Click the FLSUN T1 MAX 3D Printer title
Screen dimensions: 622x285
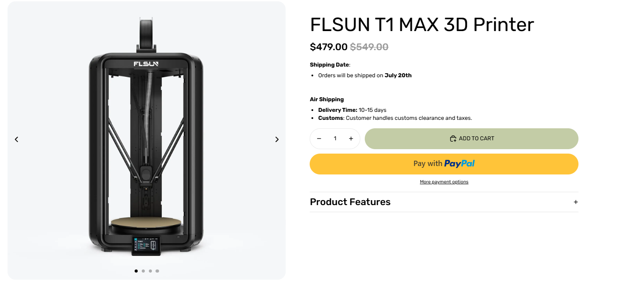pos(422,25)
